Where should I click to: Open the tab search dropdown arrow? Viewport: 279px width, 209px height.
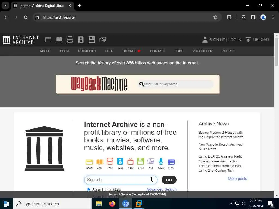[5, 5]
